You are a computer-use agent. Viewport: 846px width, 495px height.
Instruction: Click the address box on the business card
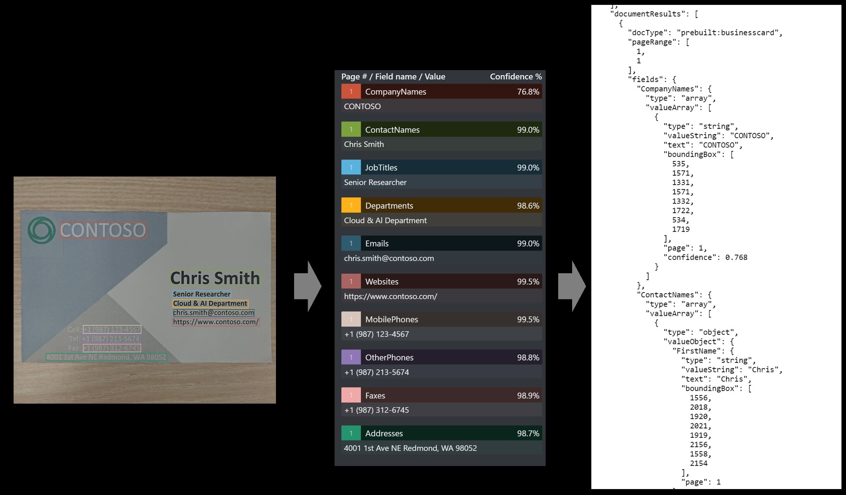coord(106,357)
